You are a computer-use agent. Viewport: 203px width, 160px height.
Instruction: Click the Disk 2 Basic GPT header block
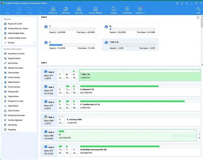click(x=49, y=105)
